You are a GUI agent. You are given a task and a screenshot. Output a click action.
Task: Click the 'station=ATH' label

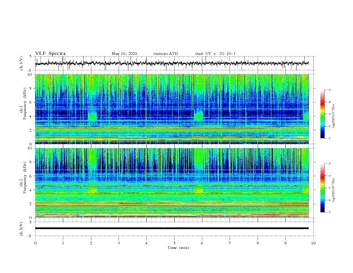point(165,54)
